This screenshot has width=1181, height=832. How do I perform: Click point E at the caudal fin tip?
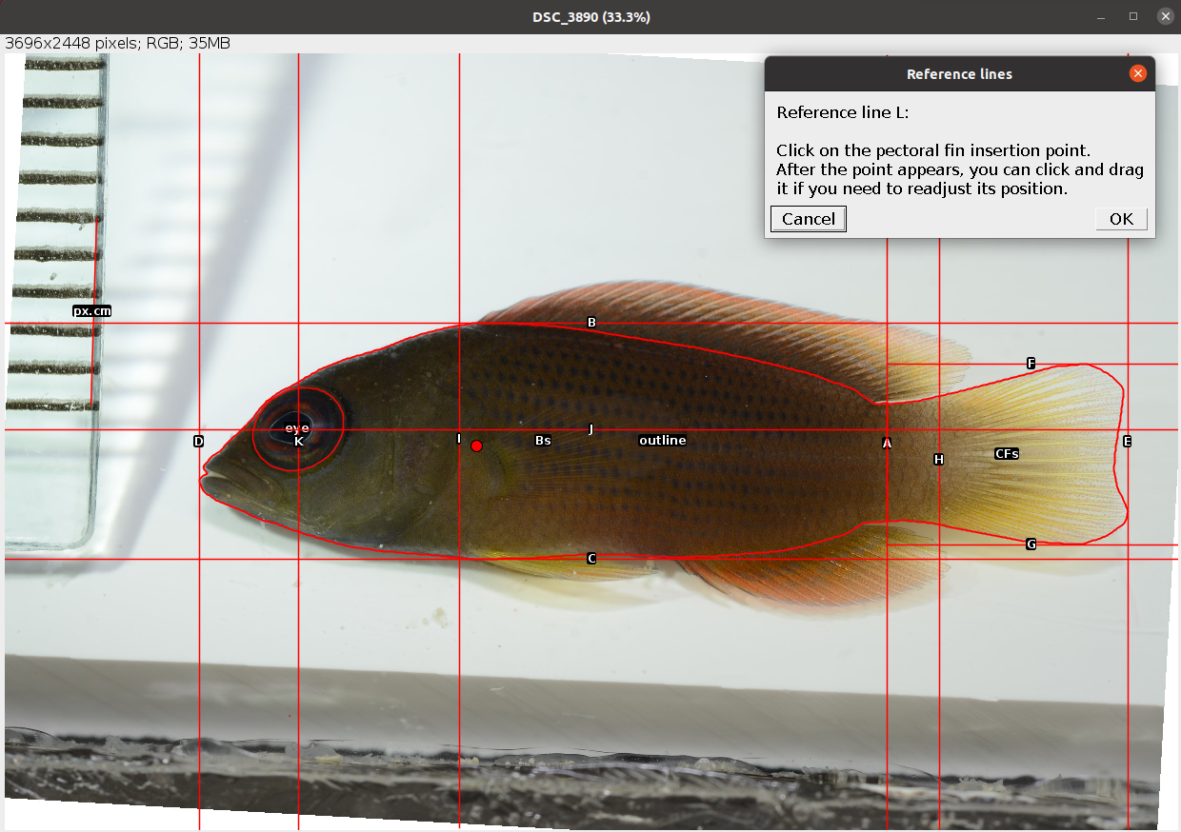[1127, 441]
